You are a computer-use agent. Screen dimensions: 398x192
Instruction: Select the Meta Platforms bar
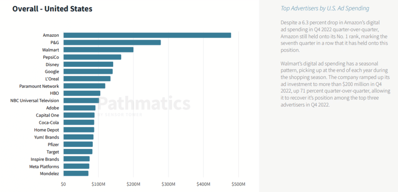(76, 166)
